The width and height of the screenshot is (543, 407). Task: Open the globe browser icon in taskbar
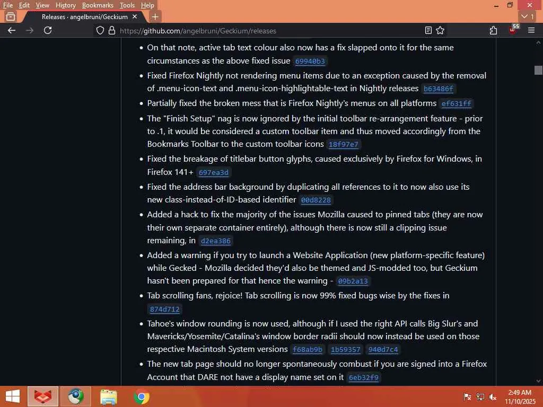point(75,396)
